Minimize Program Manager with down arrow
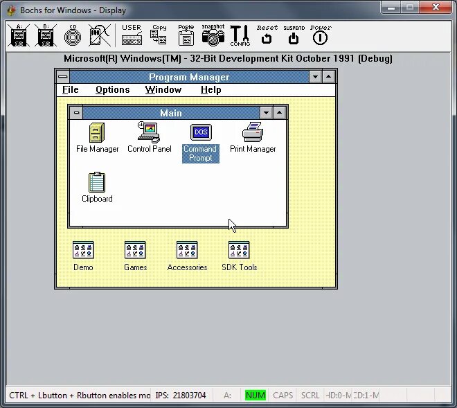The image size is (457, 408). (x=315, y=77)
